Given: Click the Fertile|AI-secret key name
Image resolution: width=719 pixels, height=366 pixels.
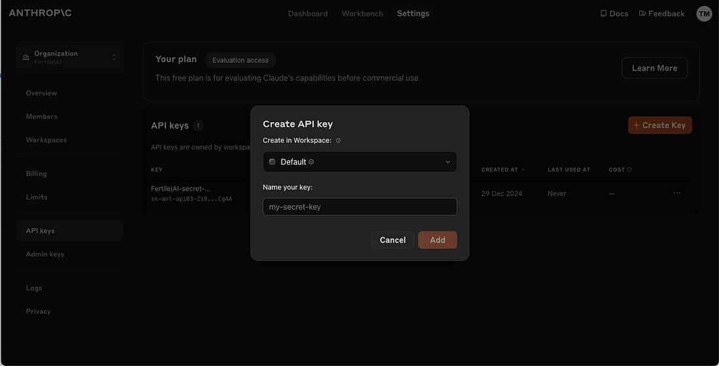Looking at the screenshot, I should pyautogui.click(x=180, y=188).
